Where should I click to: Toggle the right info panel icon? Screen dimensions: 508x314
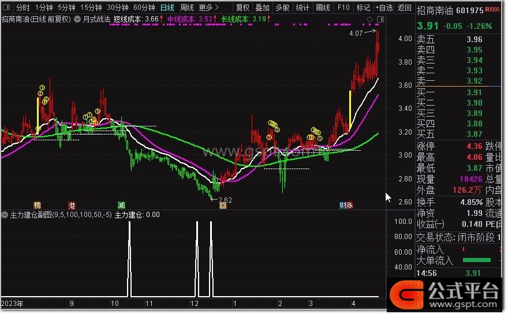(380, 20)
